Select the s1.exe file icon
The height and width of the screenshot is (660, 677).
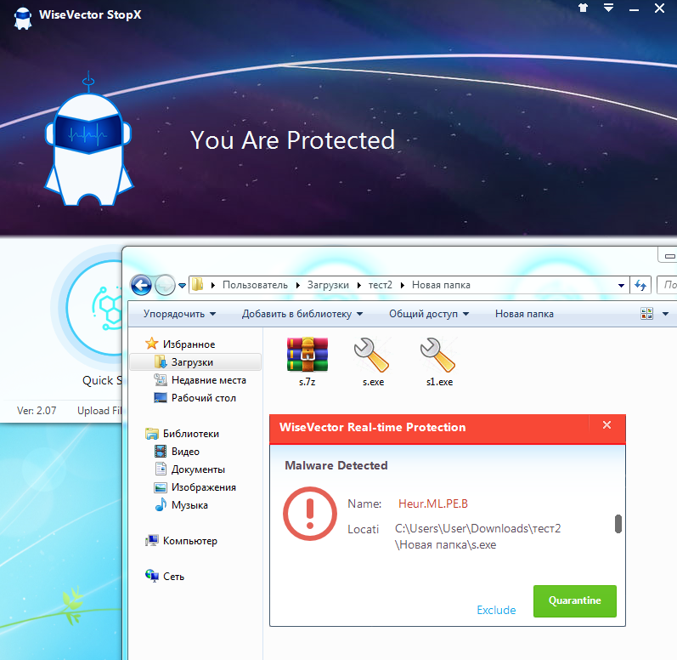[438, 356]
